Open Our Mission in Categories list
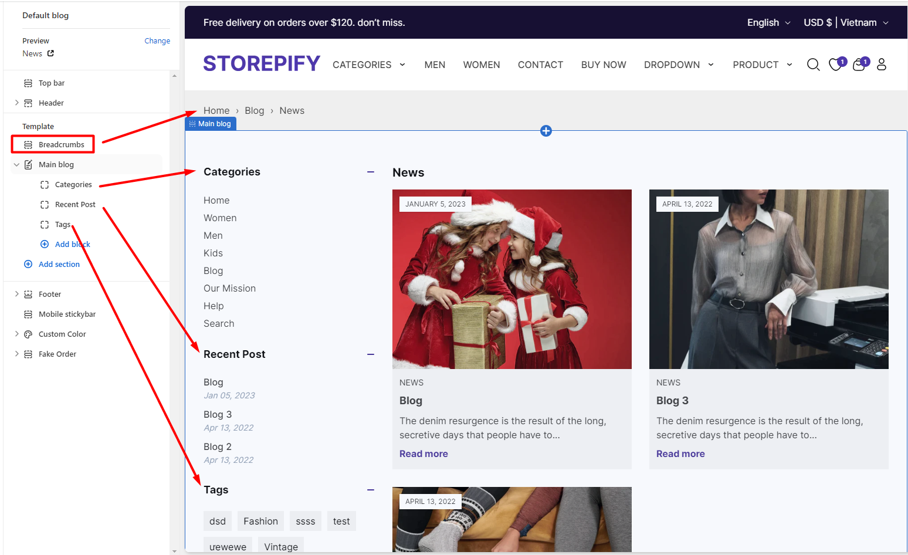Viewport: 908px width, 555px height. pyautogui.click(x=229, y=289)
